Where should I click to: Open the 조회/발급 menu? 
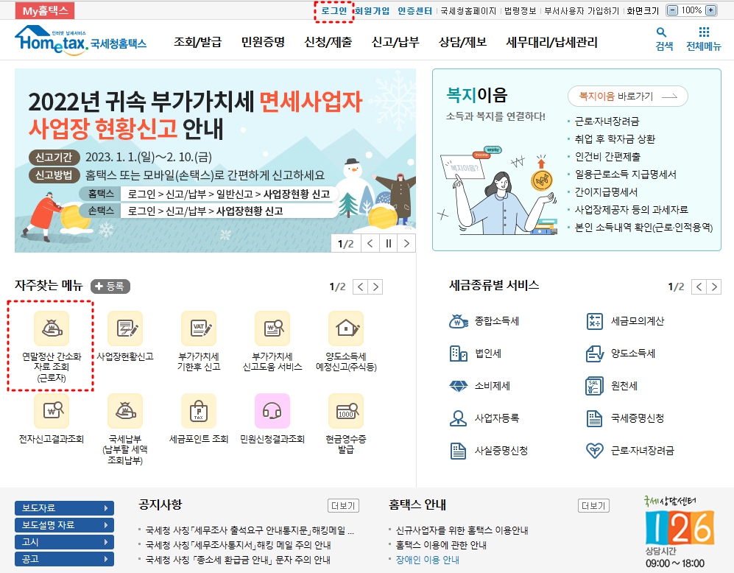(197, 42)
